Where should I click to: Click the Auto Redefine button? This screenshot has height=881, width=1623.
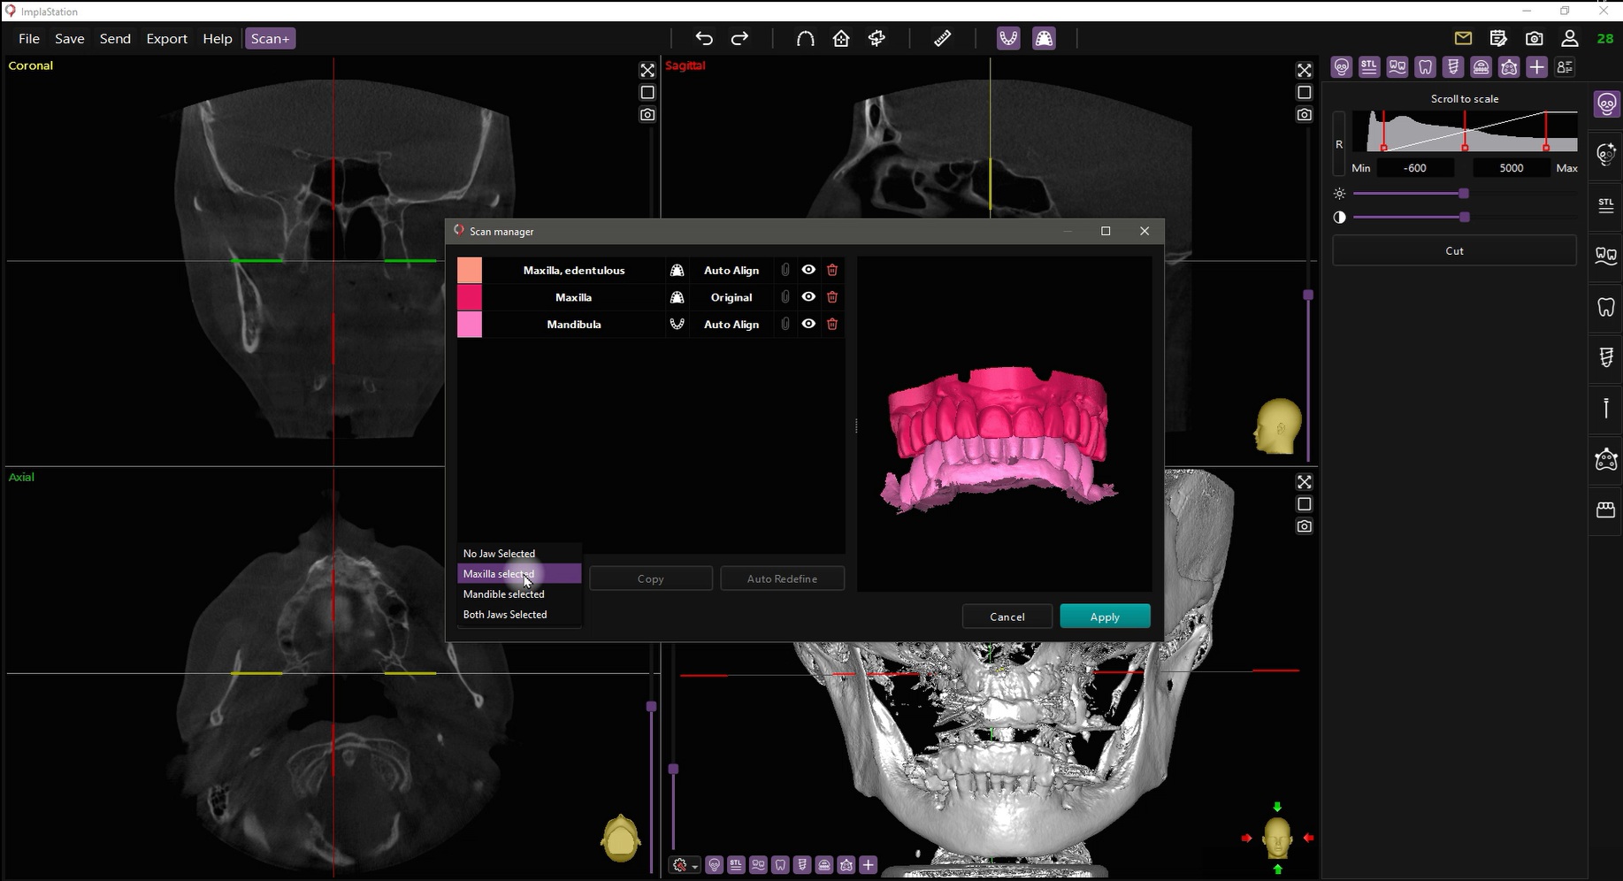(x=783, y=578)
